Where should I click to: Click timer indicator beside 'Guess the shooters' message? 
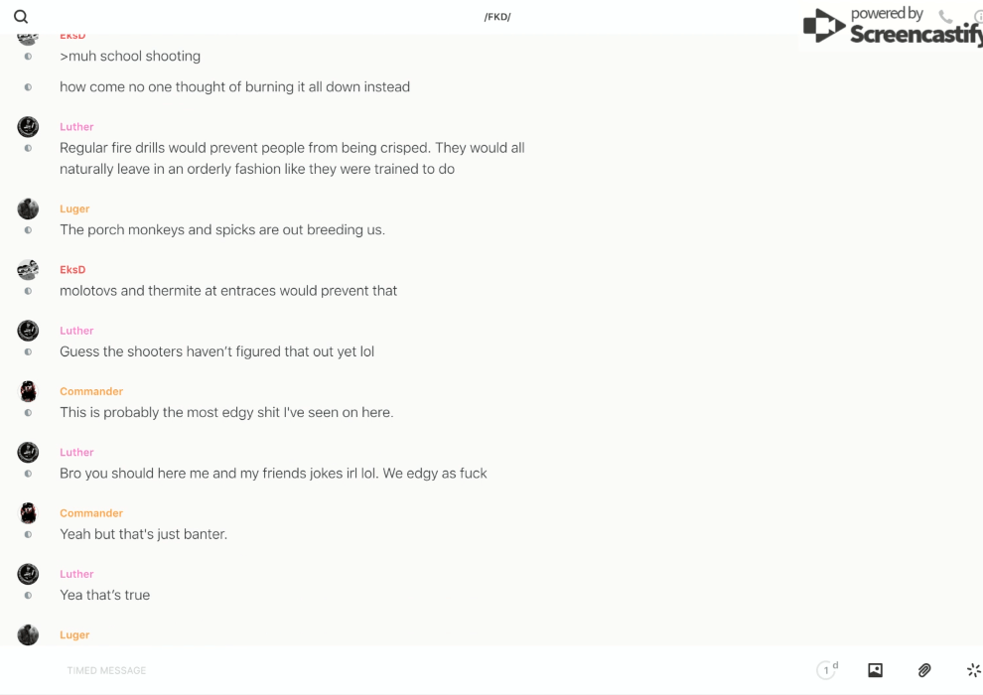28,352
